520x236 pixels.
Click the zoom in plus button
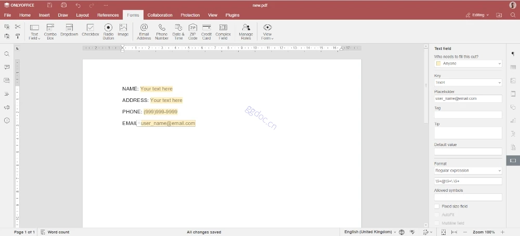click(x=502, y=232)
